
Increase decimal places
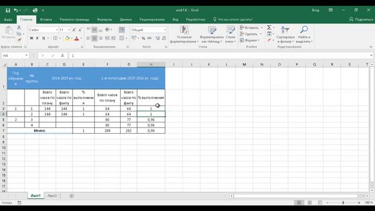(x=158, y=38)
